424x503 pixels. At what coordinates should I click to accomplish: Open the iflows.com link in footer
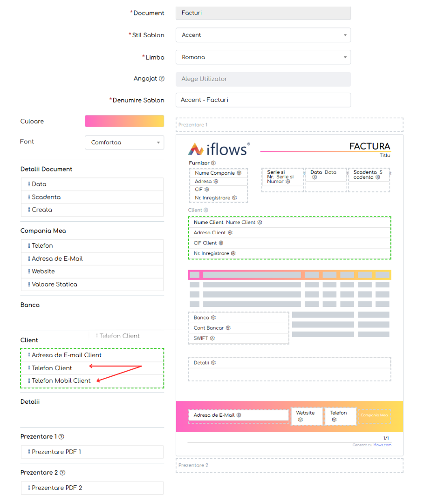(382, 445)
